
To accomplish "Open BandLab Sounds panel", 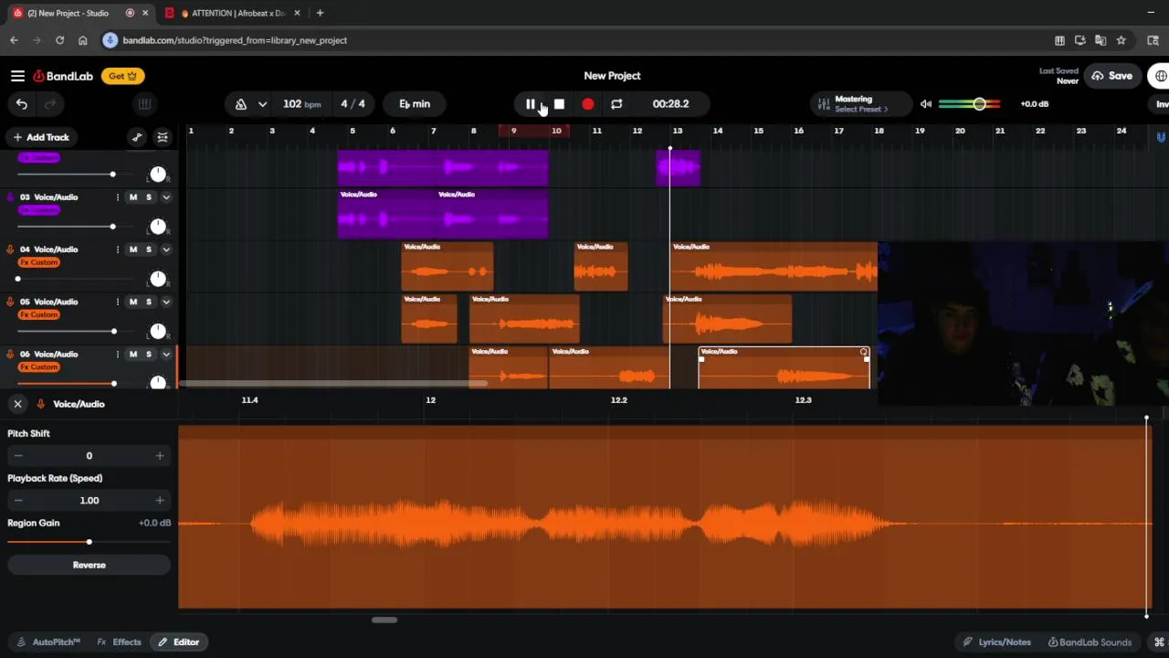I will 1090,642.
